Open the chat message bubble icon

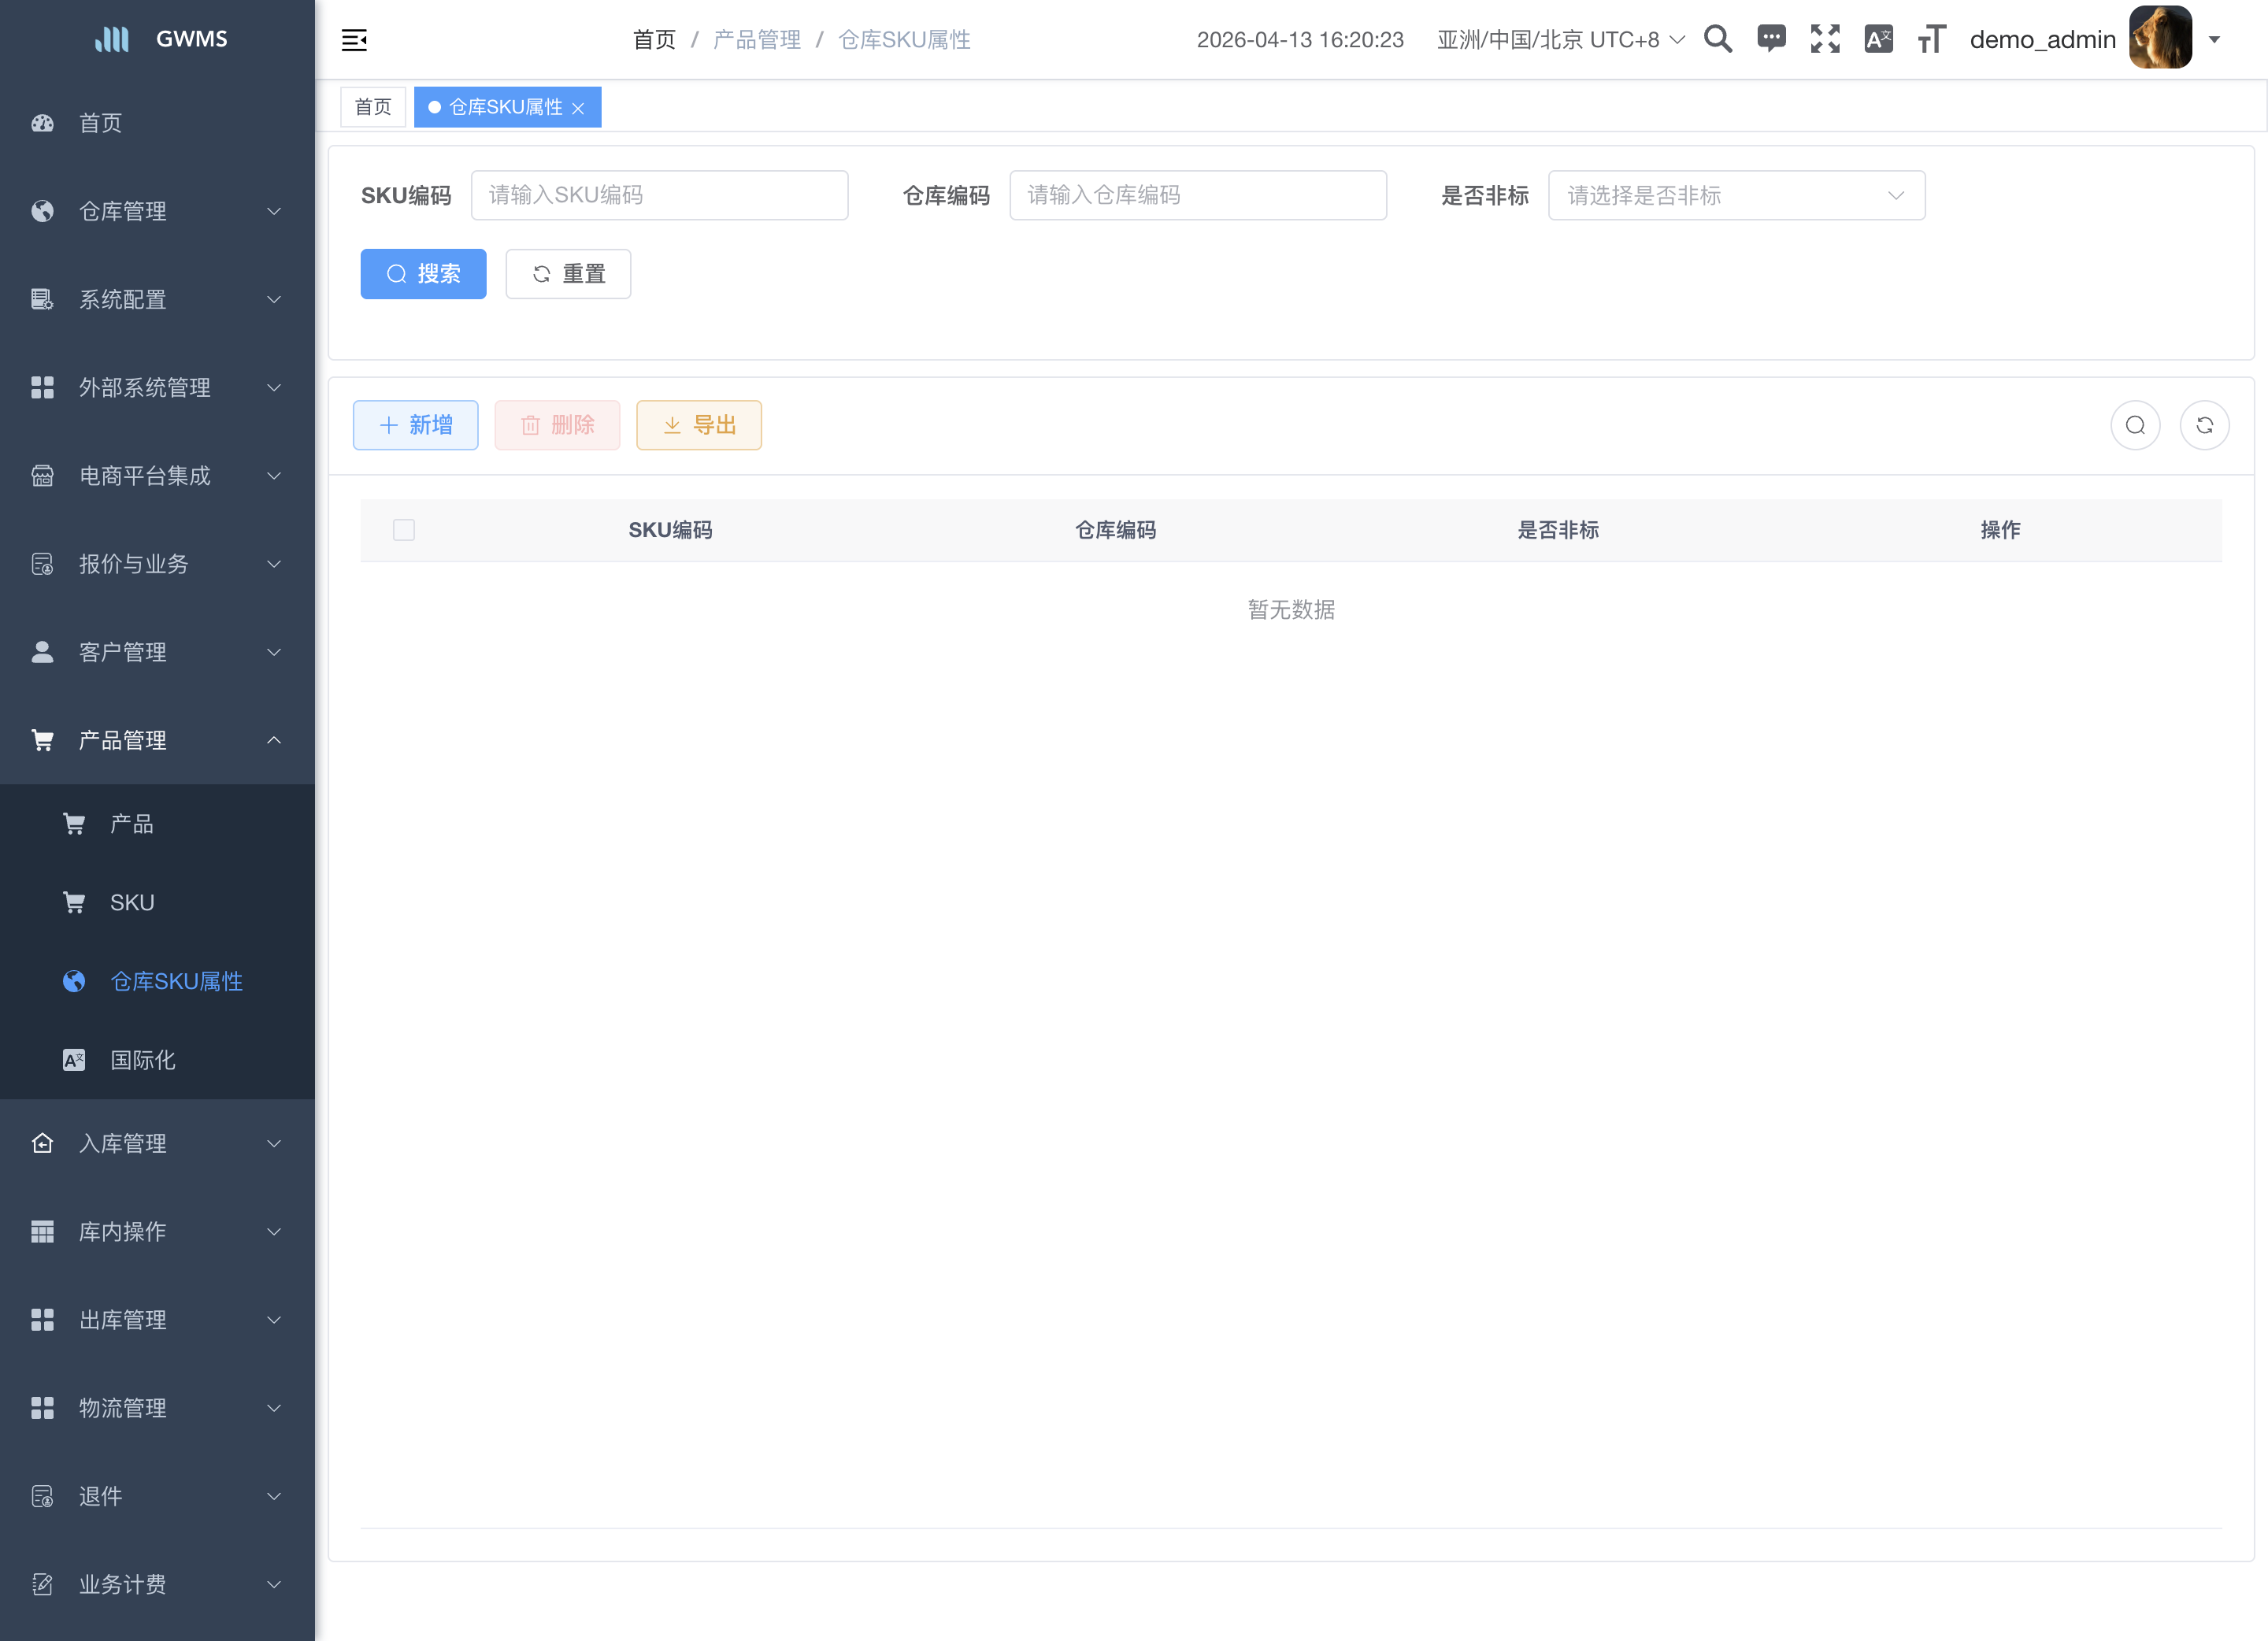1771,39
